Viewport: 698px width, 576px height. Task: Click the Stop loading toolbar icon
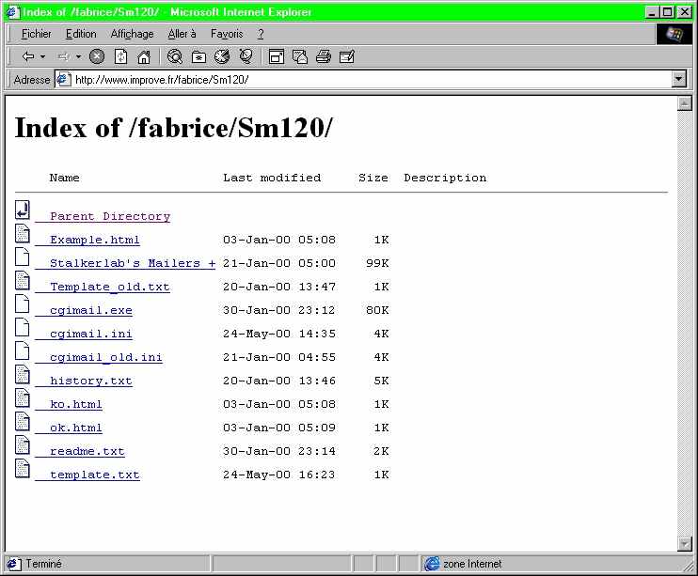[97, 56]
